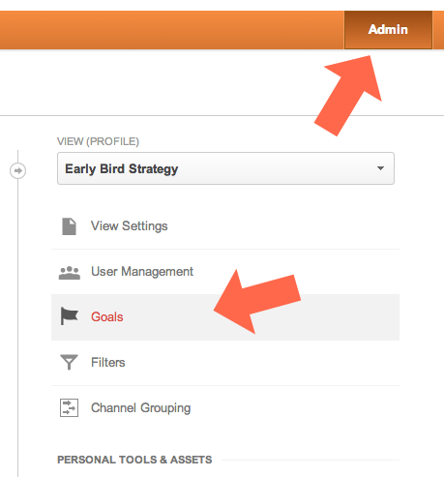Click the User Management people icon

coord(70,273)
